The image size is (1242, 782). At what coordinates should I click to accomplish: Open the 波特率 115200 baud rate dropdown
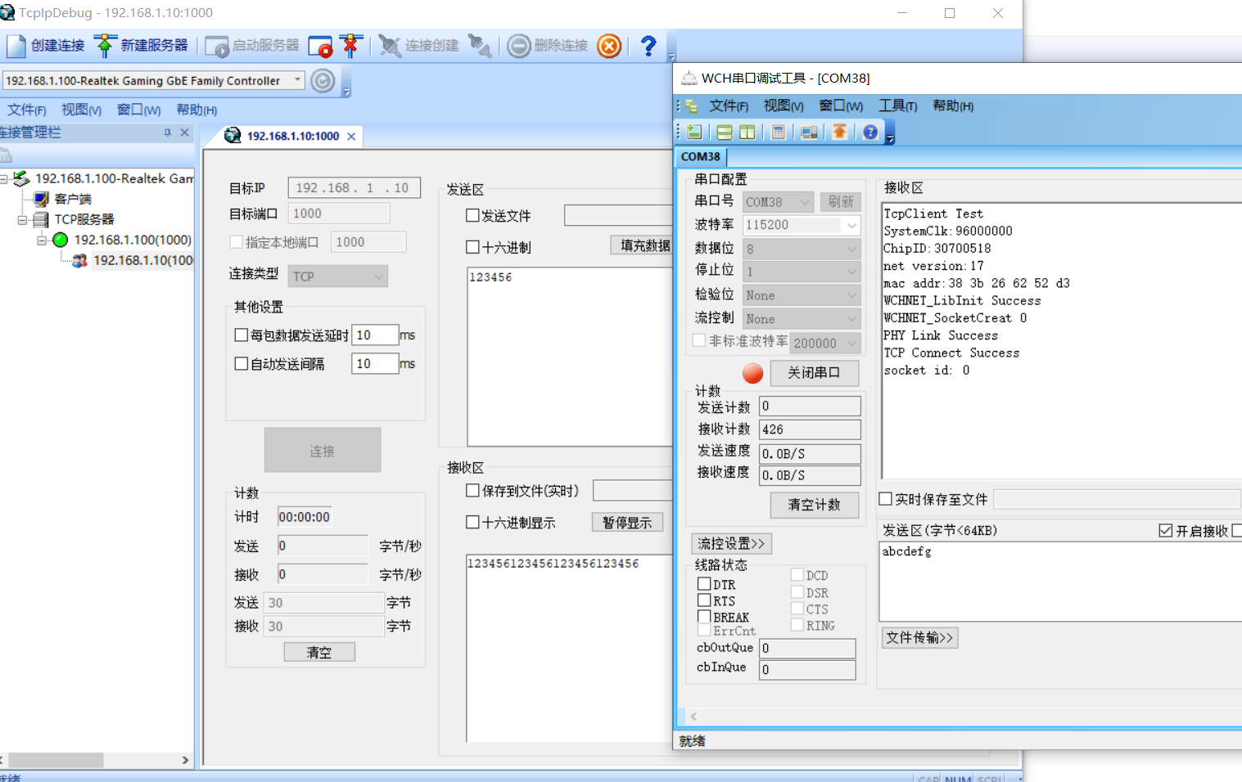pyautogui.click(x=851, y=225)
